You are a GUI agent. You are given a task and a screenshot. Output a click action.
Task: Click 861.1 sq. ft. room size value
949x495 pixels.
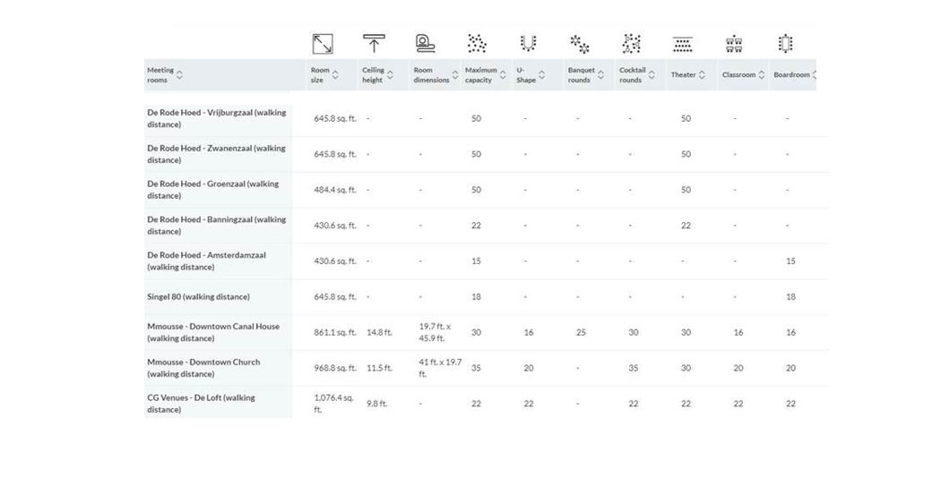click(334, 332)
